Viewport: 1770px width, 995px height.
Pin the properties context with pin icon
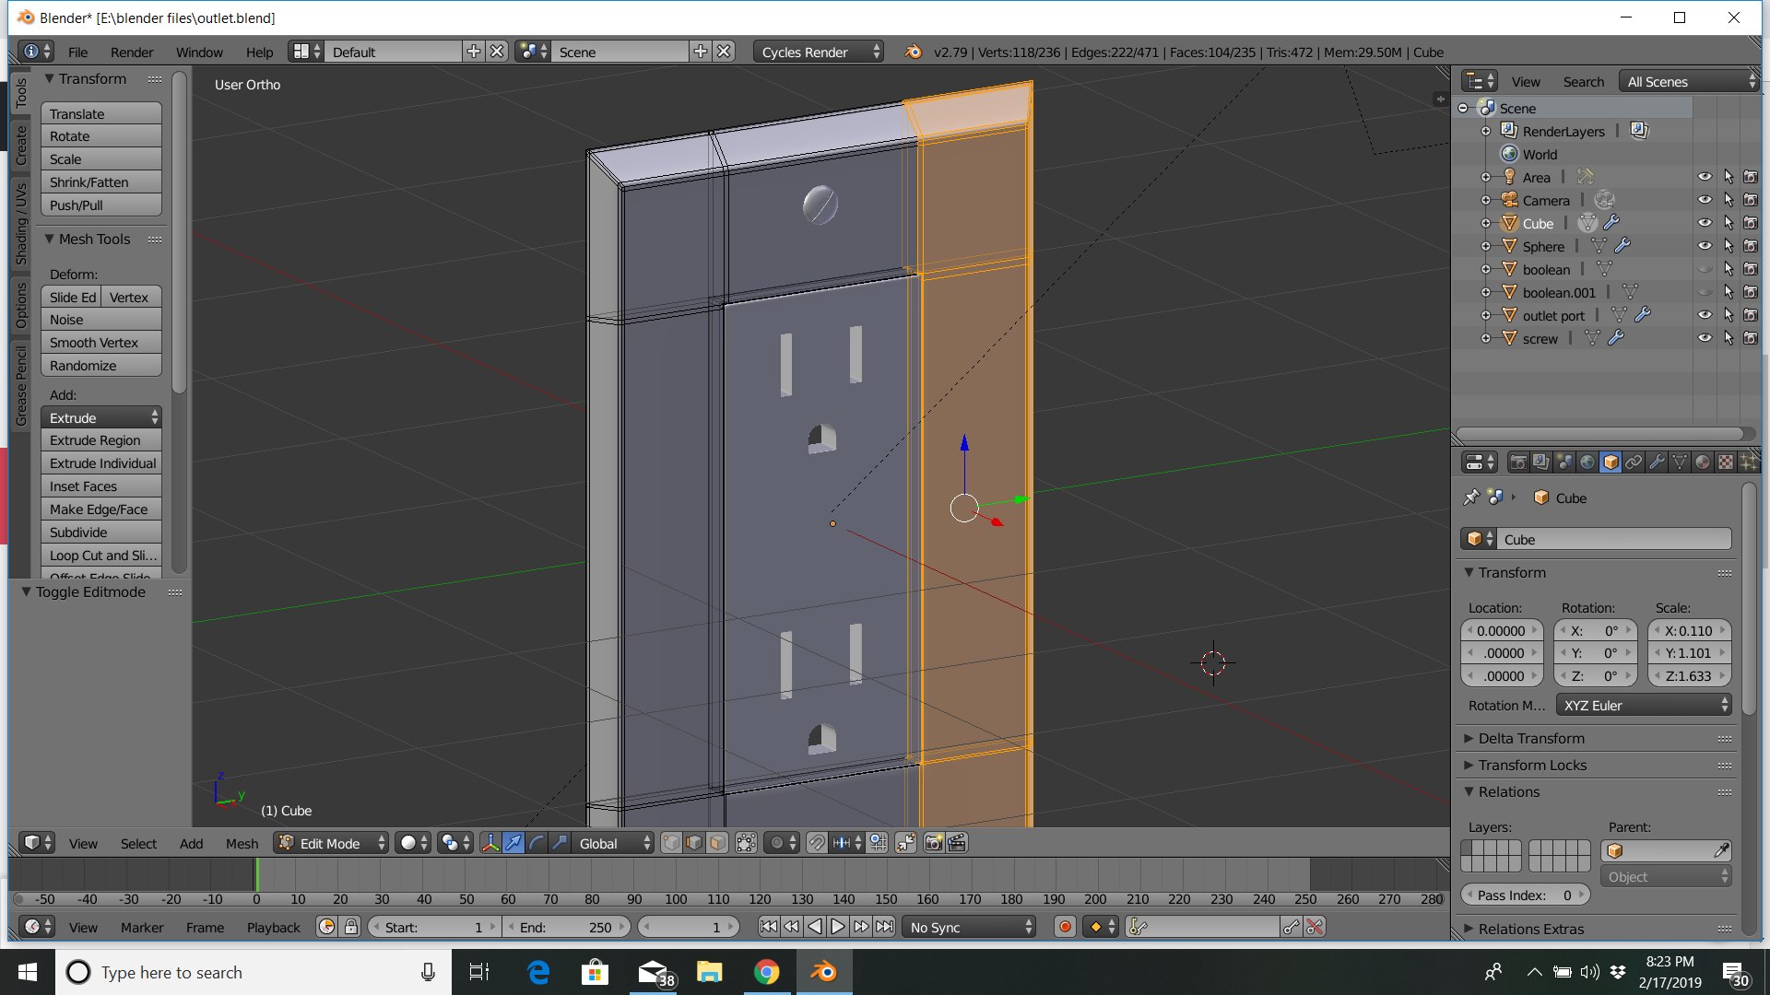point(1471,497)
